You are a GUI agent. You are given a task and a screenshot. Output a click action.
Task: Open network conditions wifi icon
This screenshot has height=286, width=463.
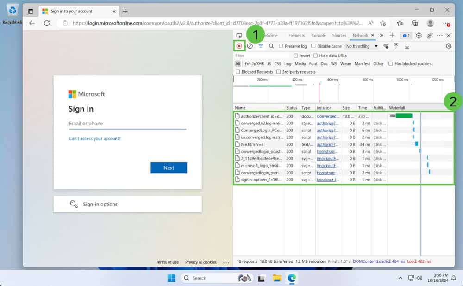point(386,46)
